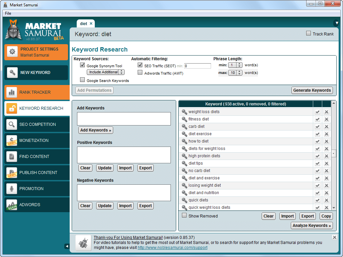Expand the tab list arrow at top right
This screenshot has width=343, height=257.
pyautogui.click(x=336, y=23)
